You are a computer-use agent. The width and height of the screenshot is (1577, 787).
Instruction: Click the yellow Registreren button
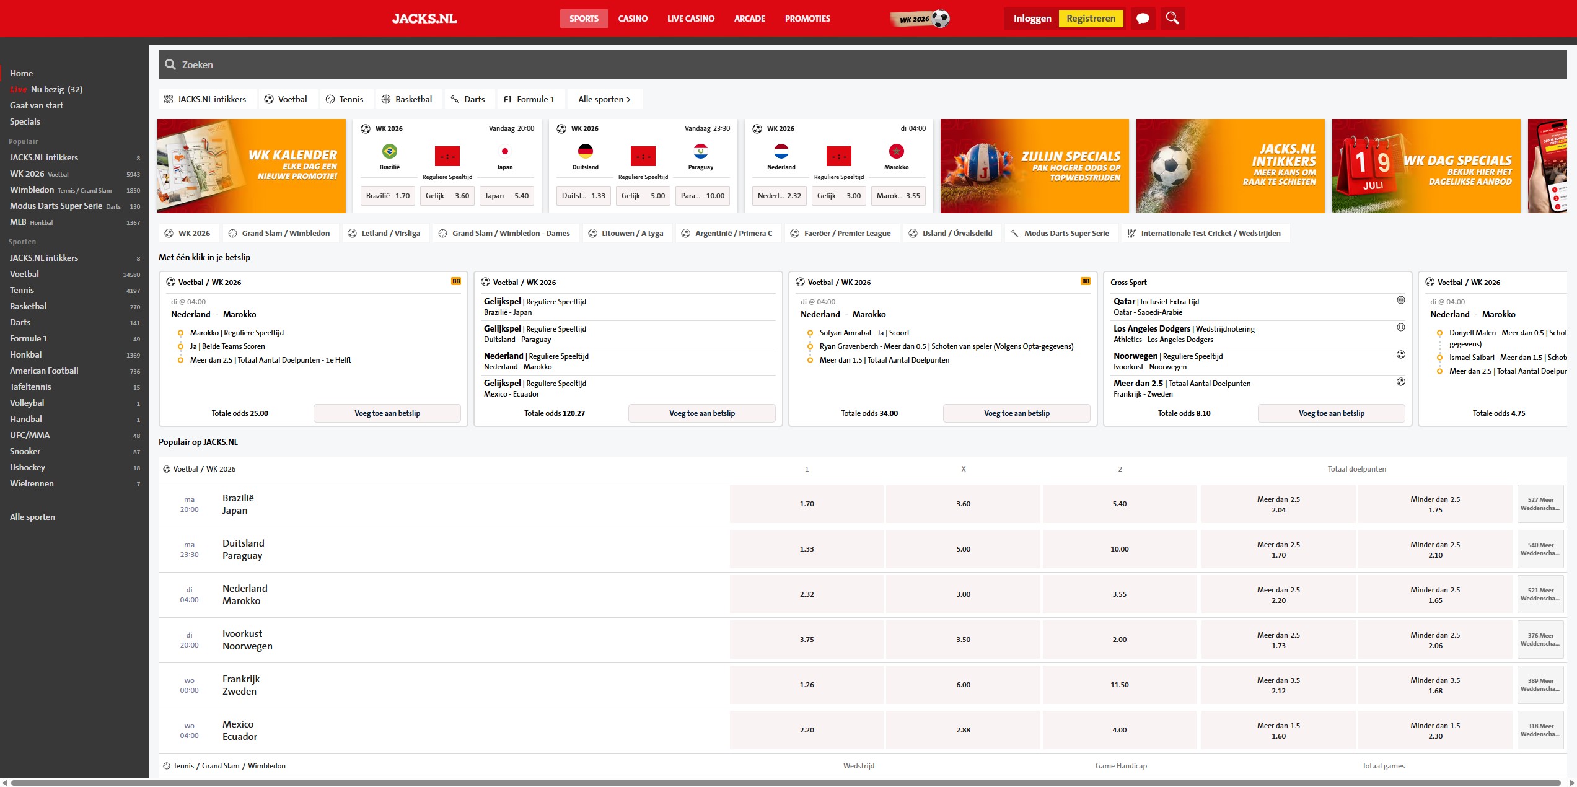tap(1091, 19)
